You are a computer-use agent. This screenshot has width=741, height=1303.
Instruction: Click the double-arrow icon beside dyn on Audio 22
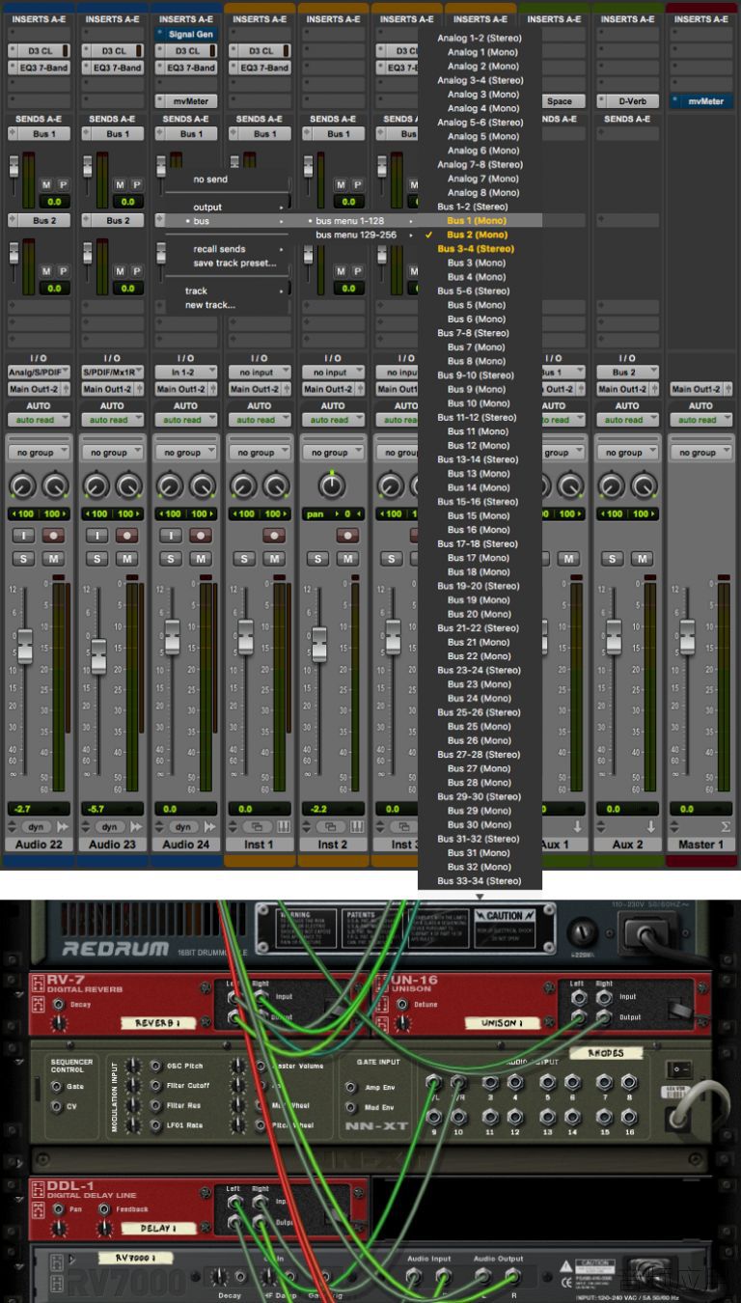[x=64, y=826]
